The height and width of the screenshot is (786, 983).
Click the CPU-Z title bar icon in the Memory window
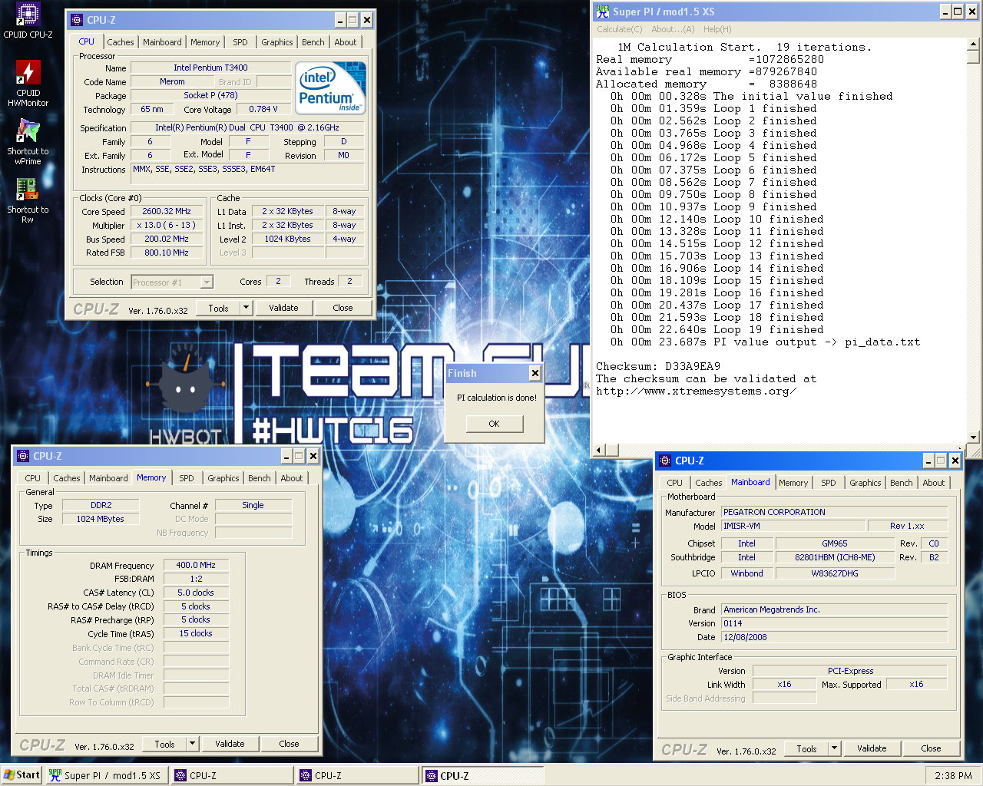(23, 456)
